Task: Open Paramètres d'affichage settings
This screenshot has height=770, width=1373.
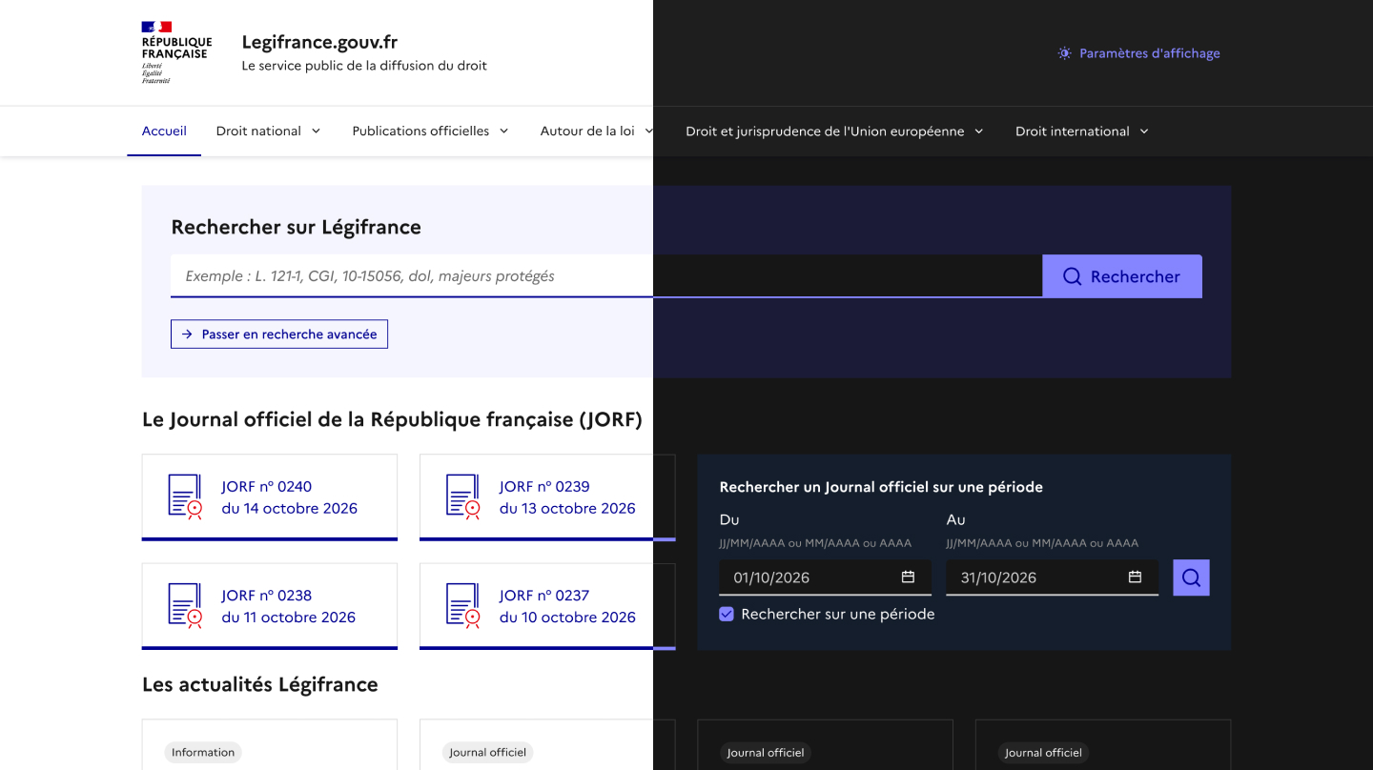Action: [x=1139, y=53]
